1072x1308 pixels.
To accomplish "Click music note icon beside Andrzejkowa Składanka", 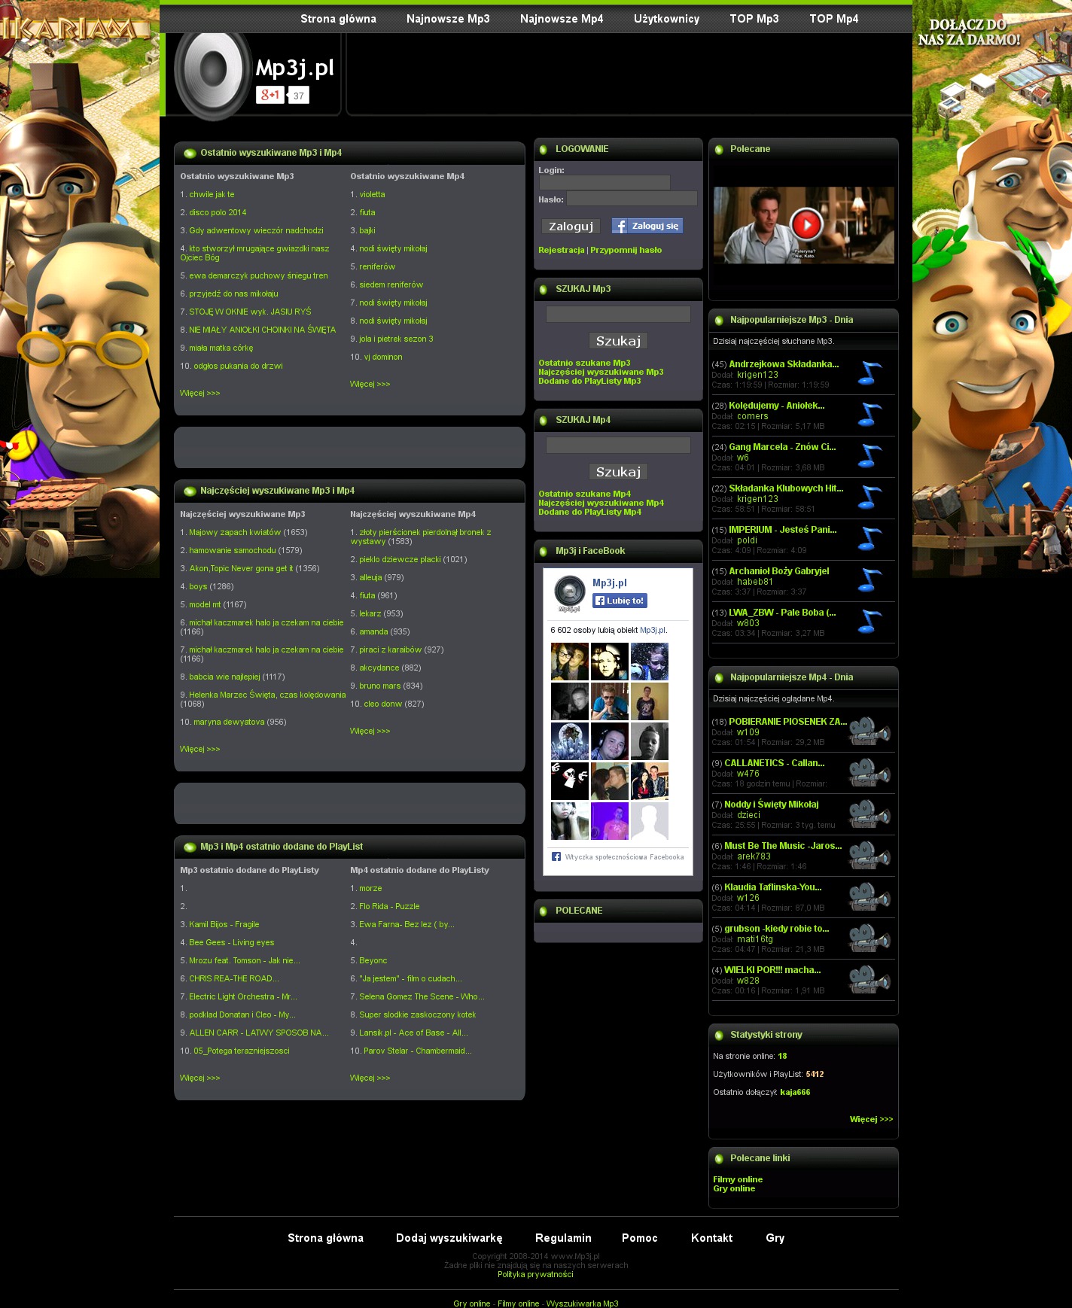I will click(x=869, y=373).
